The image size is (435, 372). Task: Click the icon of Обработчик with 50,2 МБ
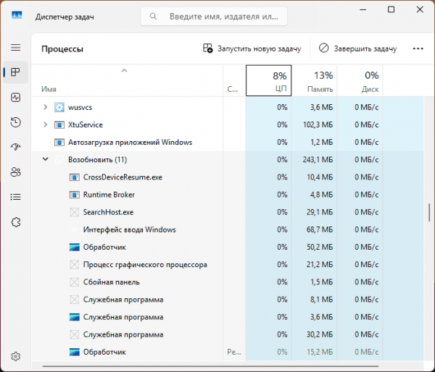(75, 247)
